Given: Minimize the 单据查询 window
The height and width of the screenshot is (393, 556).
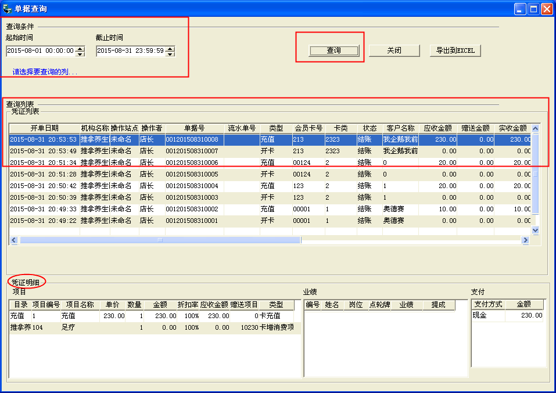Looking at the screenshot, I should click(x=520, y=9).
